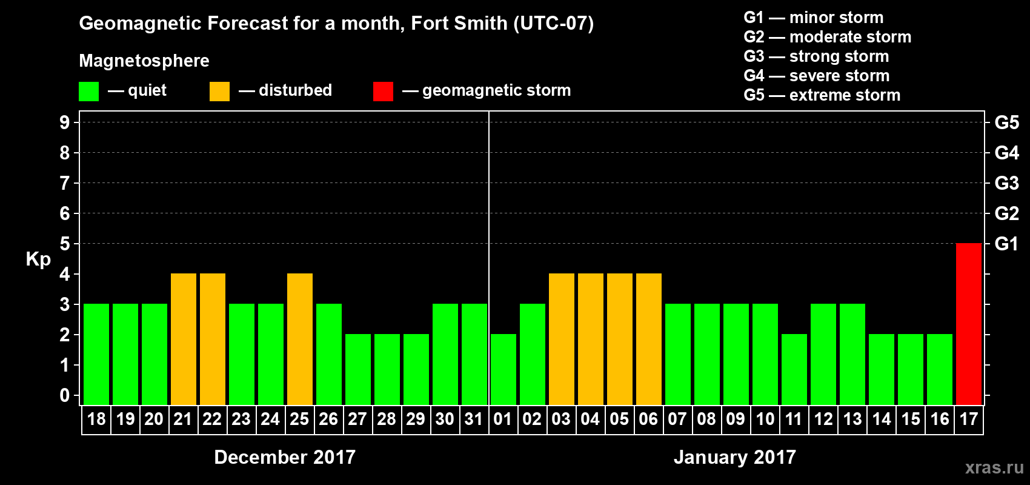Select the red bar for January 17
Screen dimensions: 1030x485
click(969, 324)
